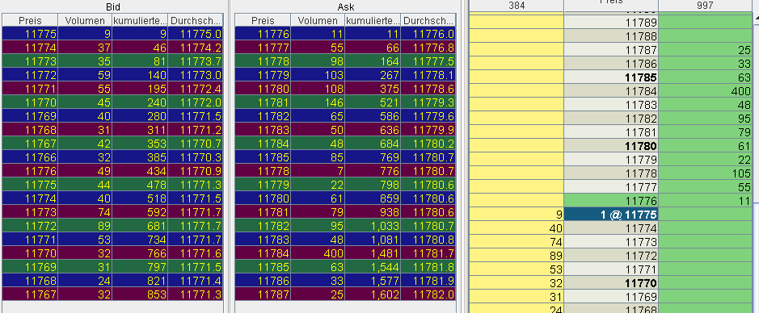
Task: Click Bid table's Durchsch... column header
Action: point(196,20)
